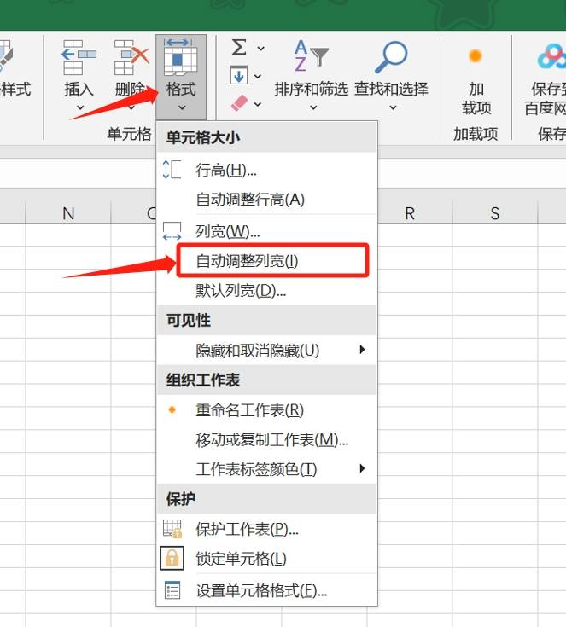Click the Delete cells icon
This screenshot has height=627, width=566.
click(131, 58)
